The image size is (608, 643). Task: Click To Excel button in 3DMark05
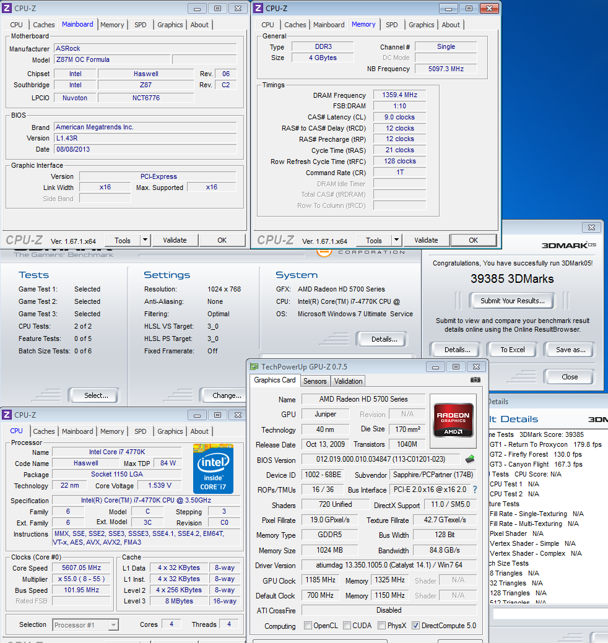click(x=513, y=350)
